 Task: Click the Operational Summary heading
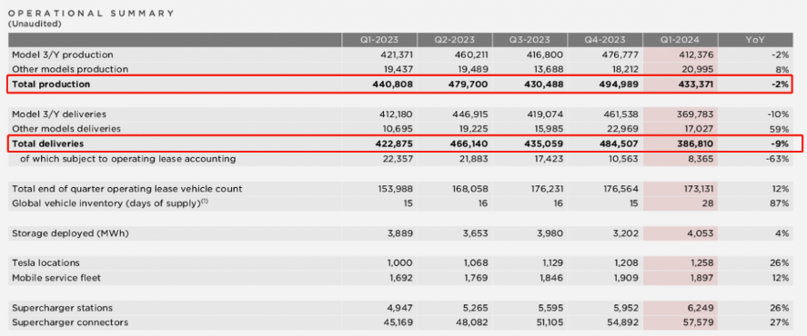pyautogui.click(x=91, y=14)
